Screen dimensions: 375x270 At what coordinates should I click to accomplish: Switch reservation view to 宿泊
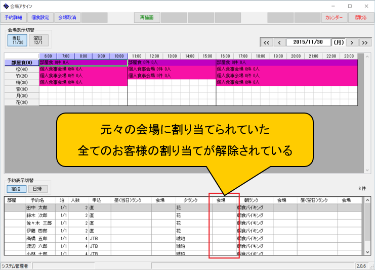tap(16, 189)
